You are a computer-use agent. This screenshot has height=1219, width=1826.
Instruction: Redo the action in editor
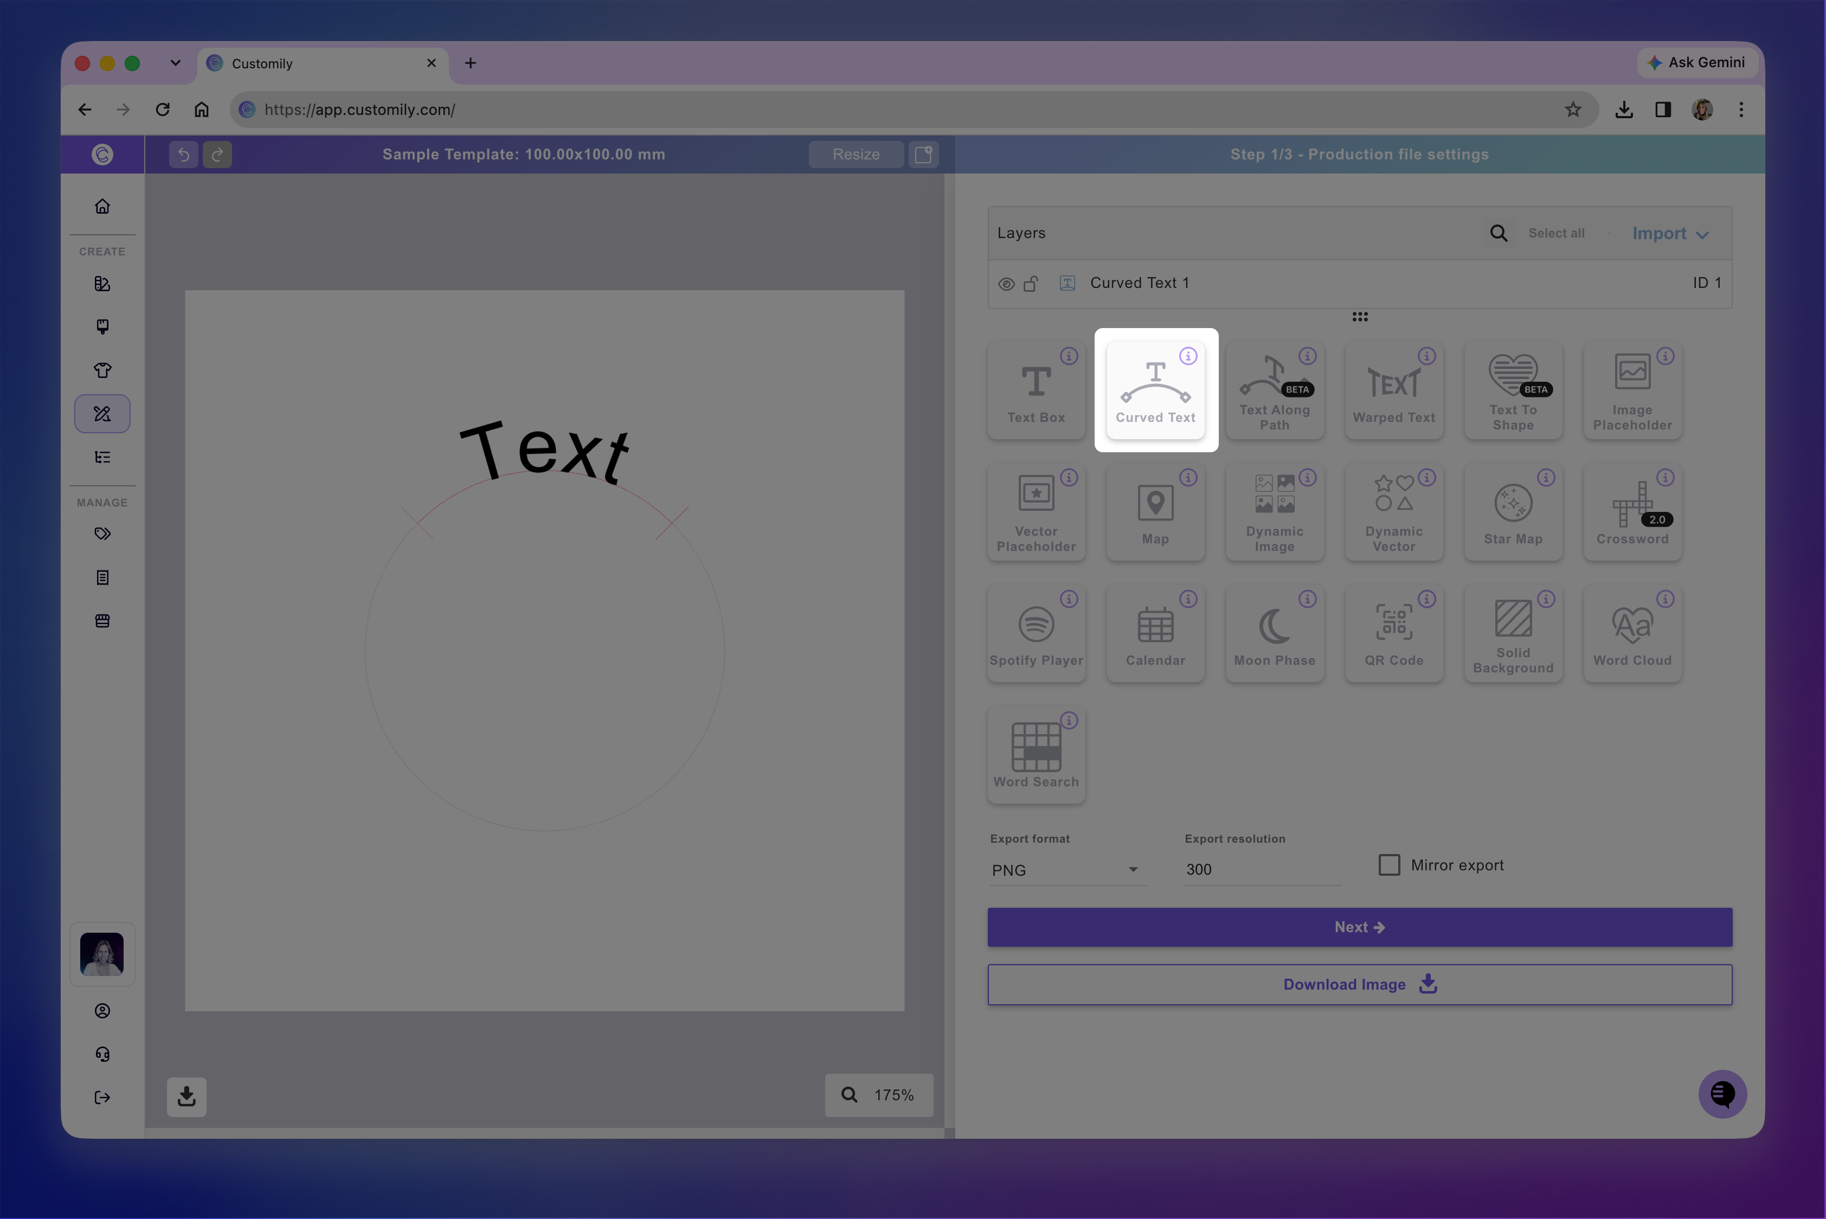coord(217,154)
